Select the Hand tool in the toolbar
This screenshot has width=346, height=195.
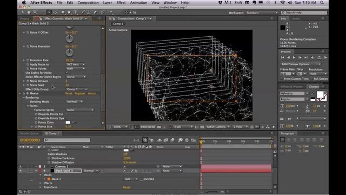coord(29,12)
